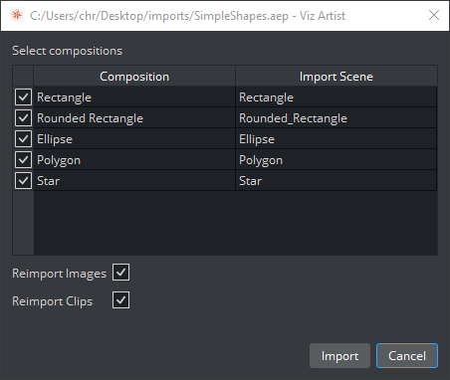Click the Cancel button

[407, 356]
